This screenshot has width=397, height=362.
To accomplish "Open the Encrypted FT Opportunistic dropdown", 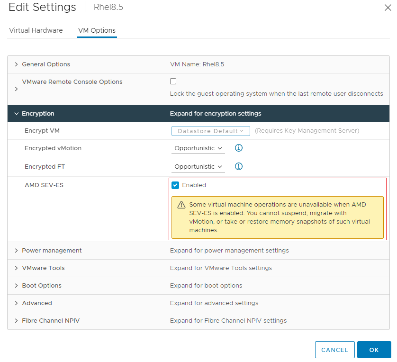I will (x=198, y=166).
